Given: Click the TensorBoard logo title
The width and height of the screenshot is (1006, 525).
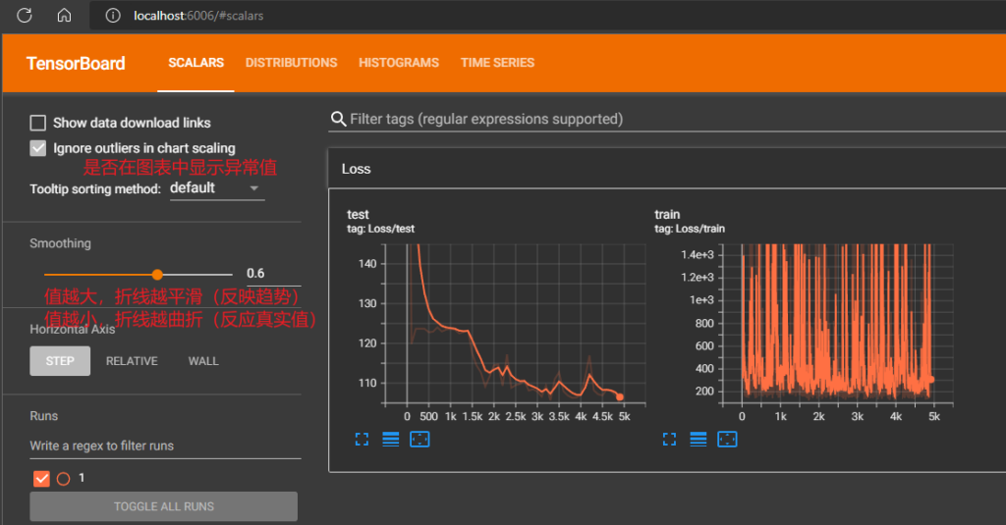Looking at the screenshot, I should point(76,64).
